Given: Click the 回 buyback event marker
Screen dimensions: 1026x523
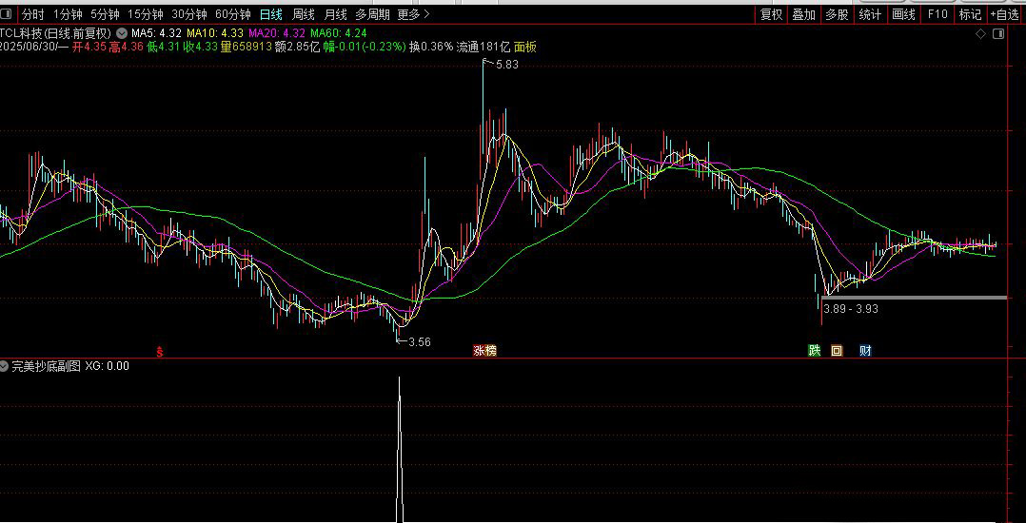Looking at the screenshot, I should [837, 351].
